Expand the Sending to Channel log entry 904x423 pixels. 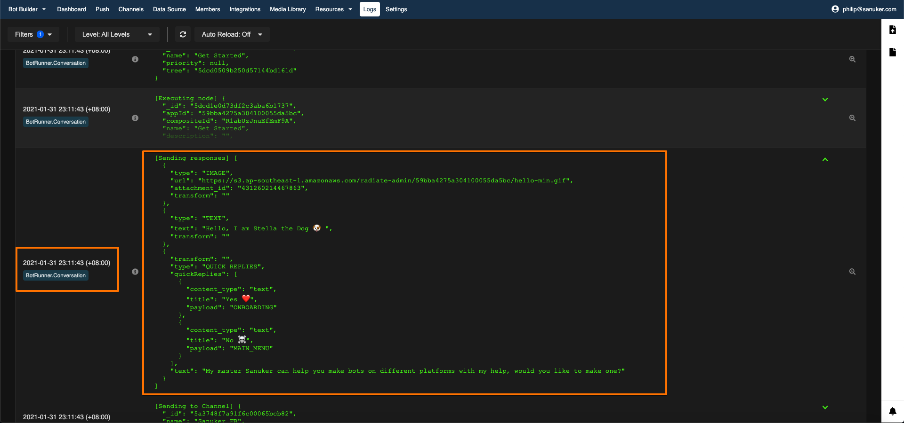(825, 407)
